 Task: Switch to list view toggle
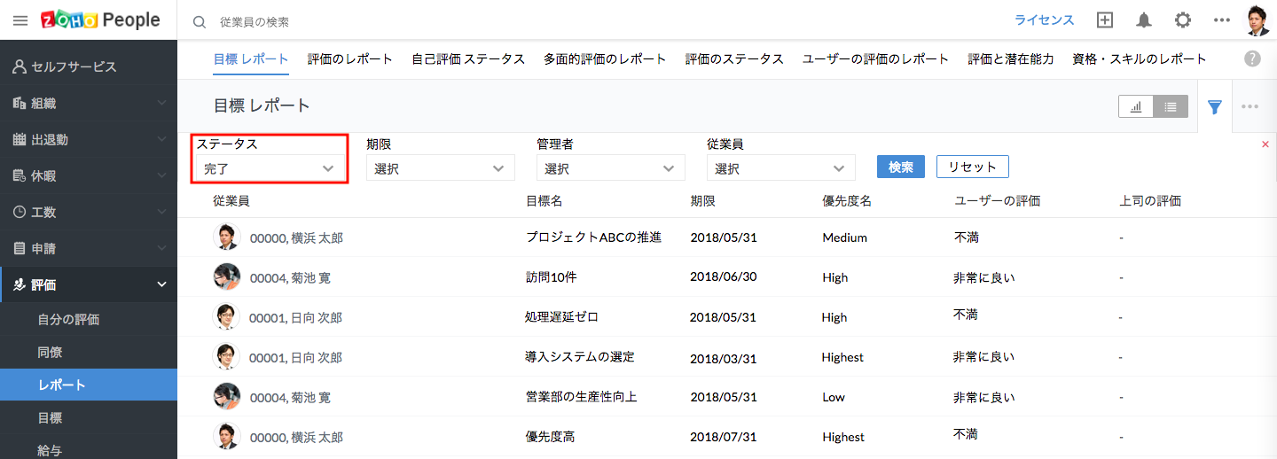(x=1171, y=107)
